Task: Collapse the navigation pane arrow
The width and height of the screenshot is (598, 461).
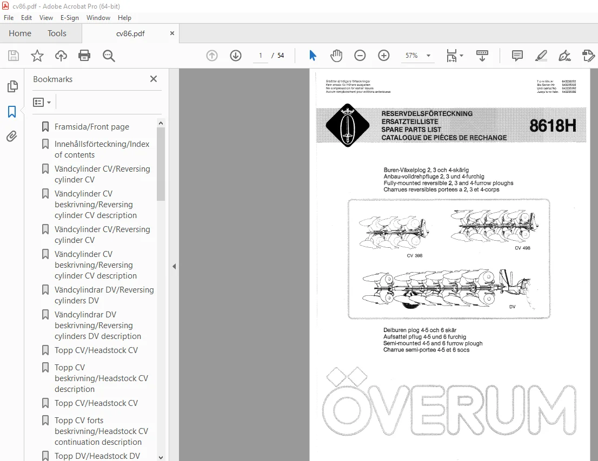Action: [x=174, y=267]
